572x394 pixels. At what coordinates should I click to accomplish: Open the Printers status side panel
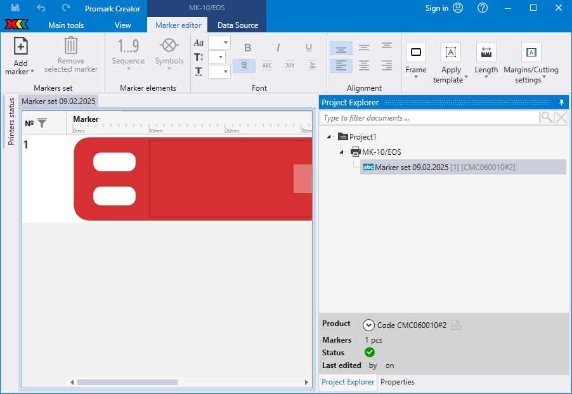point(11,121)
